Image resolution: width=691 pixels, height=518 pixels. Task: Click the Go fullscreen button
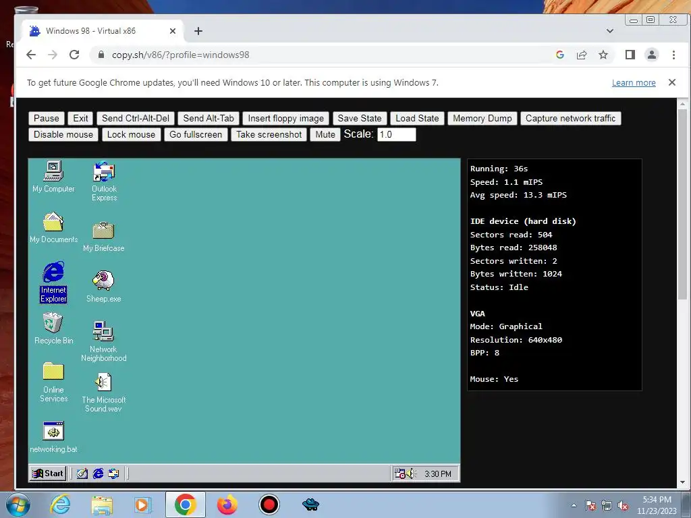coord(196,135)
